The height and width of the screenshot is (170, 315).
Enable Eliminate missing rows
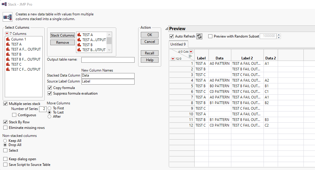click(x=5, y=128)
